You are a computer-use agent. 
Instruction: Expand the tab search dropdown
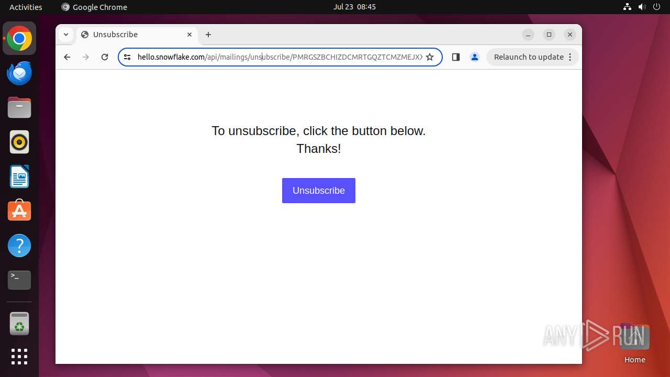(65, 35)
